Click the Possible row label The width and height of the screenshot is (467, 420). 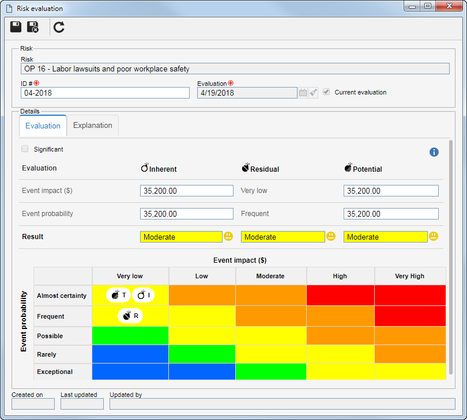click(x=50, y=336)
